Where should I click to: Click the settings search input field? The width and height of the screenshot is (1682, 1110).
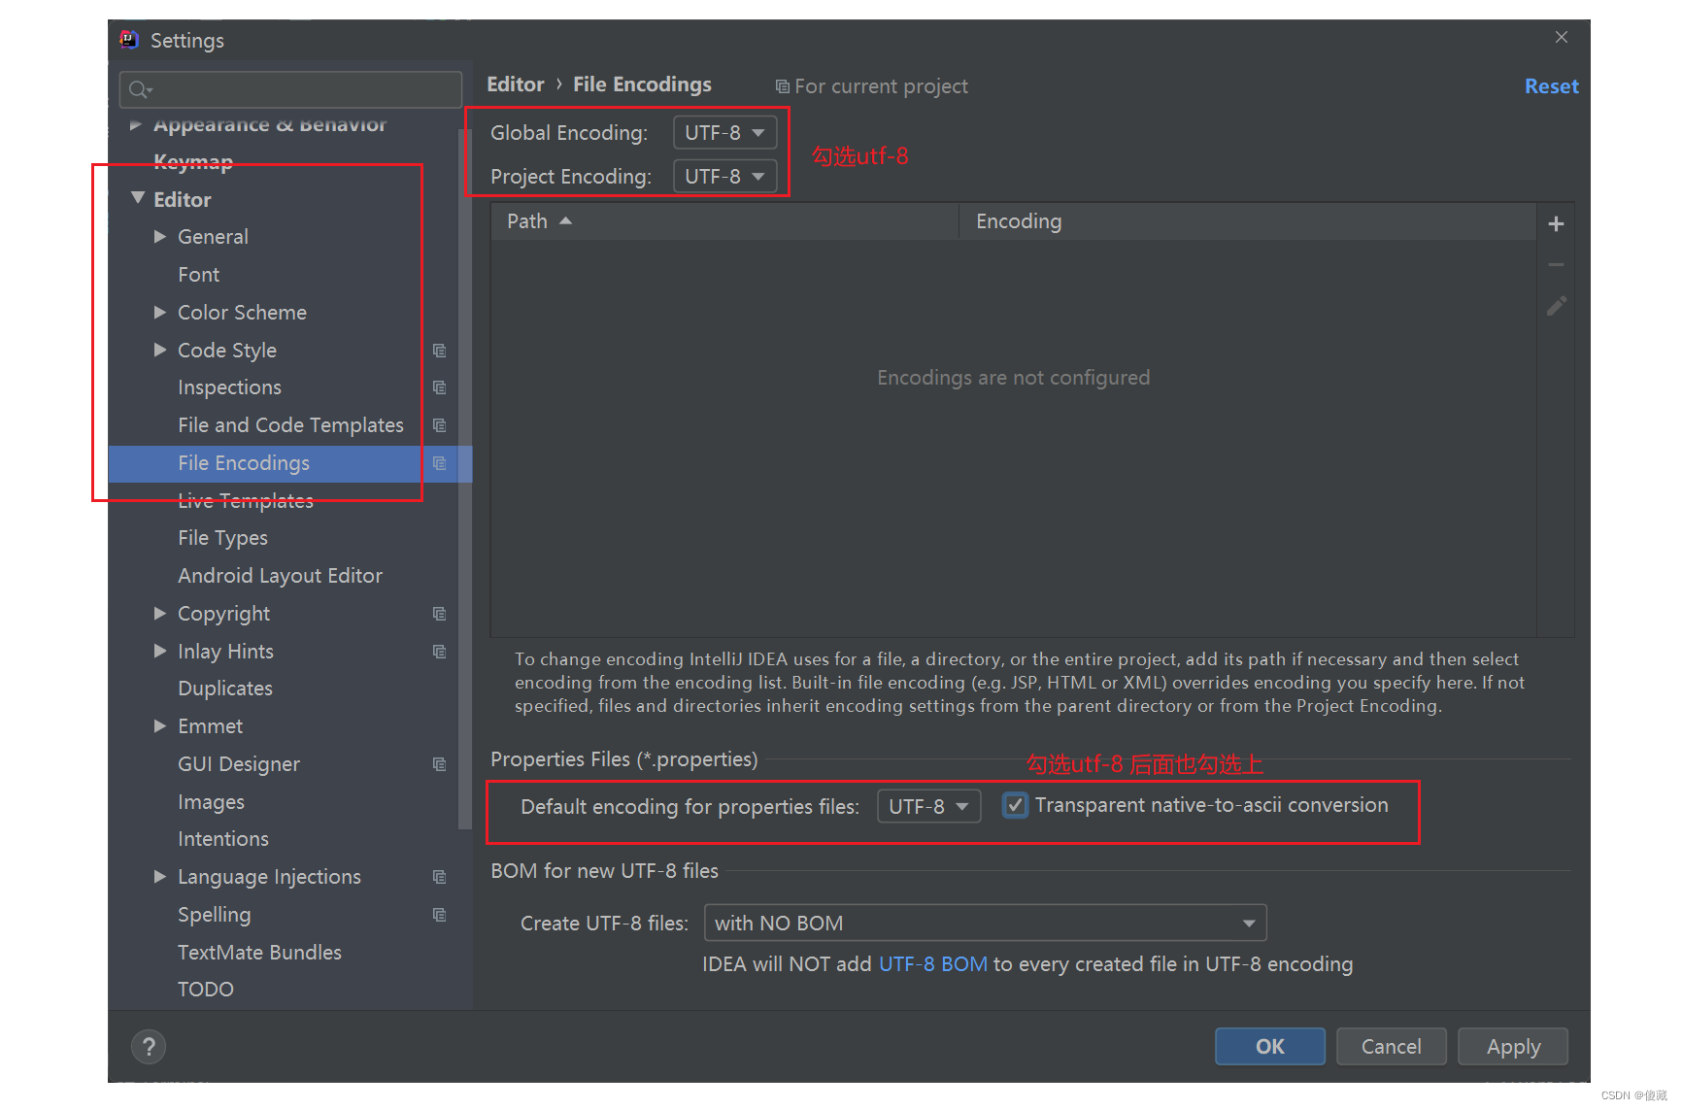coord(290,89)
